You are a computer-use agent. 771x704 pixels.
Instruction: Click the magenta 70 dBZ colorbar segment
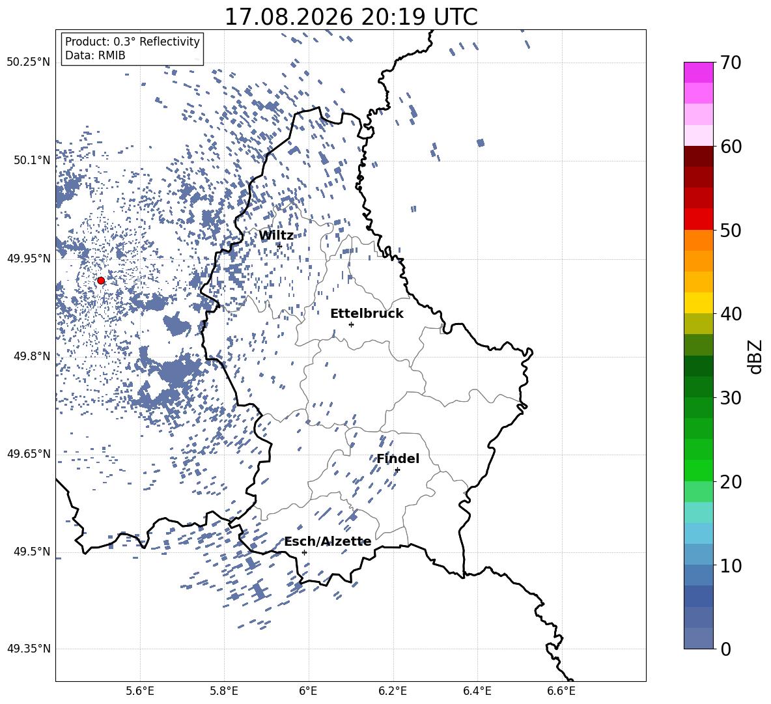pos(698,72)
